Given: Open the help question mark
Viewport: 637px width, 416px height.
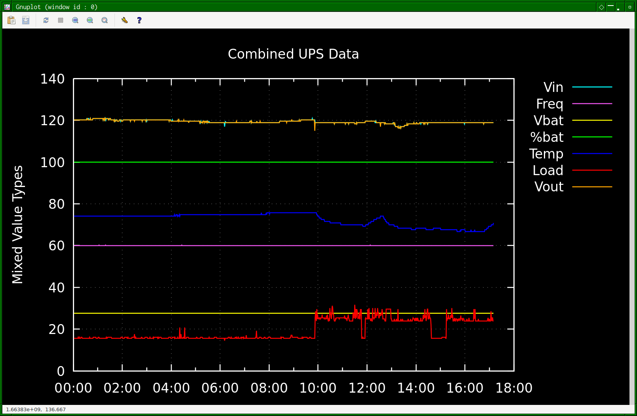Looking at the screenshot, I should pyautogui.click(x=139, y=20).
